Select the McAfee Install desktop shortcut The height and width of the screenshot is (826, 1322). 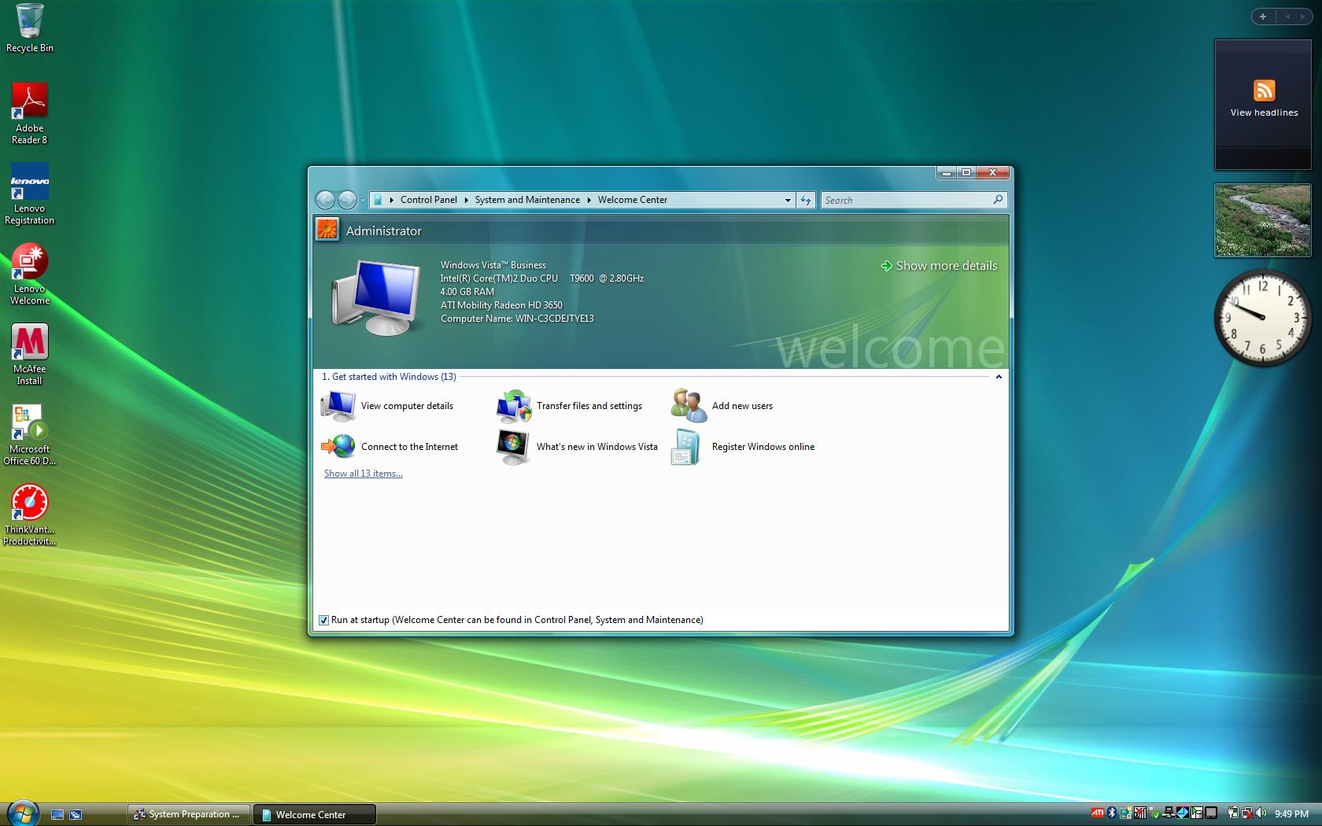point(29,355)
